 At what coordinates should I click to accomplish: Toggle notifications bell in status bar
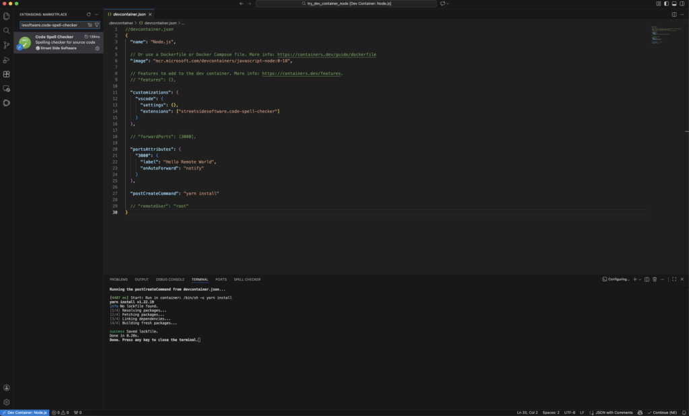(683, 412)
